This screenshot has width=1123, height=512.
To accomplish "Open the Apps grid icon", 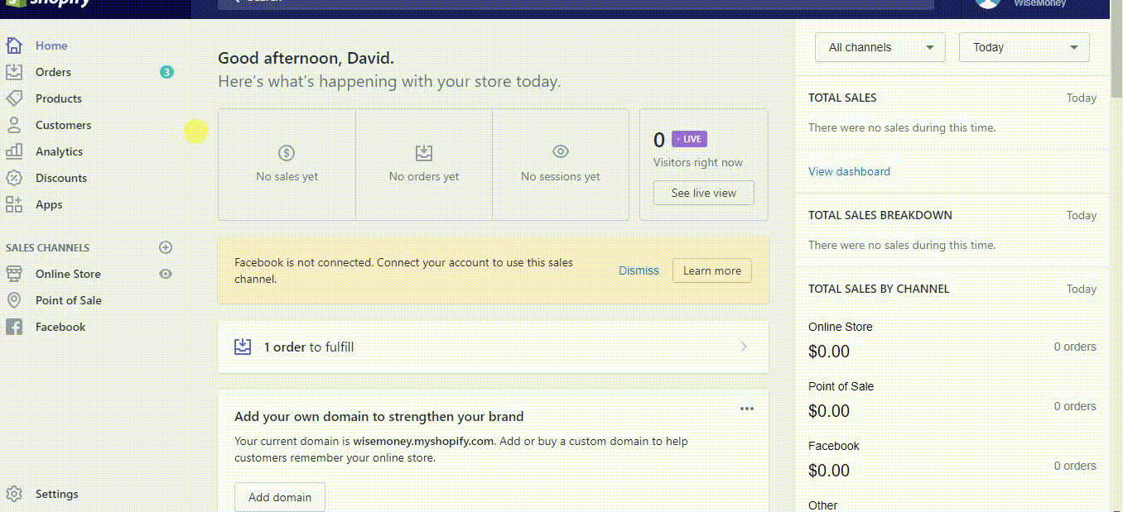I will click(x=14, y=204).
